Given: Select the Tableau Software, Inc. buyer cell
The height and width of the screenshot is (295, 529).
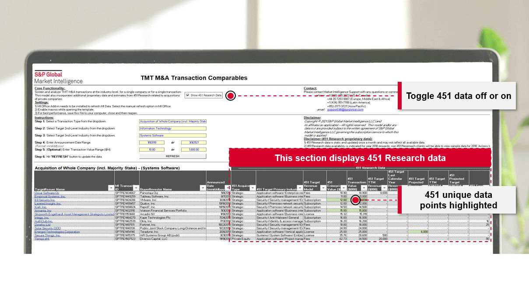Looking at the screenshot, I should pos(173,197).
